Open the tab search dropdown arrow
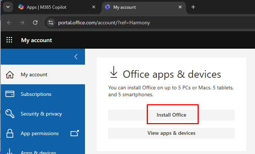 tap(8, 7)
